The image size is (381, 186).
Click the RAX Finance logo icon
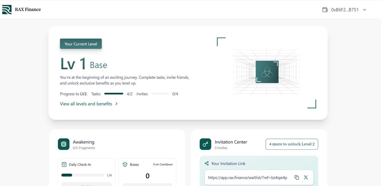click(7, 10)
